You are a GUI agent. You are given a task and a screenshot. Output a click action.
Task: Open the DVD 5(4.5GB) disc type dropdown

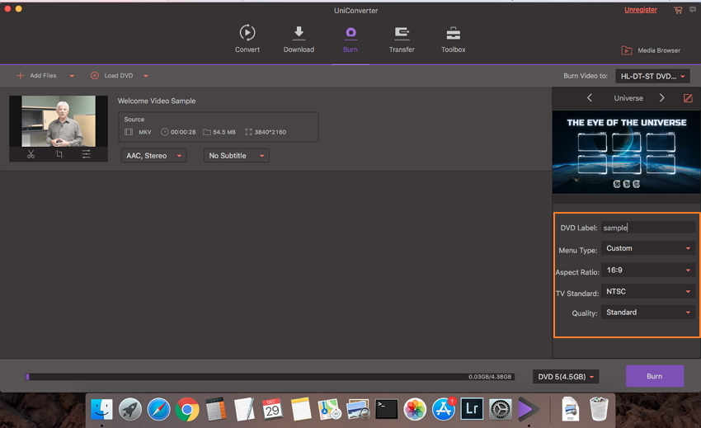566,377
